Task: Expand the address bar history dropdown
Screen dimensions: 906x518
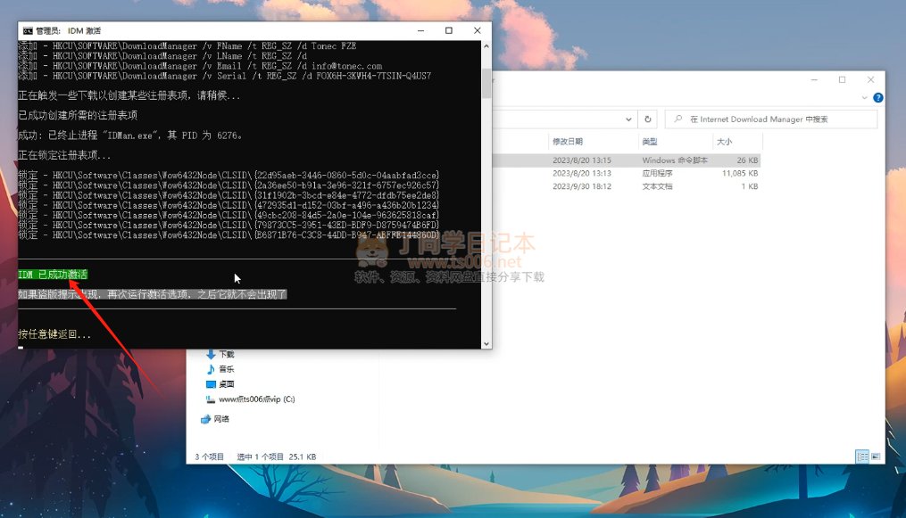Action: [628, 119]
